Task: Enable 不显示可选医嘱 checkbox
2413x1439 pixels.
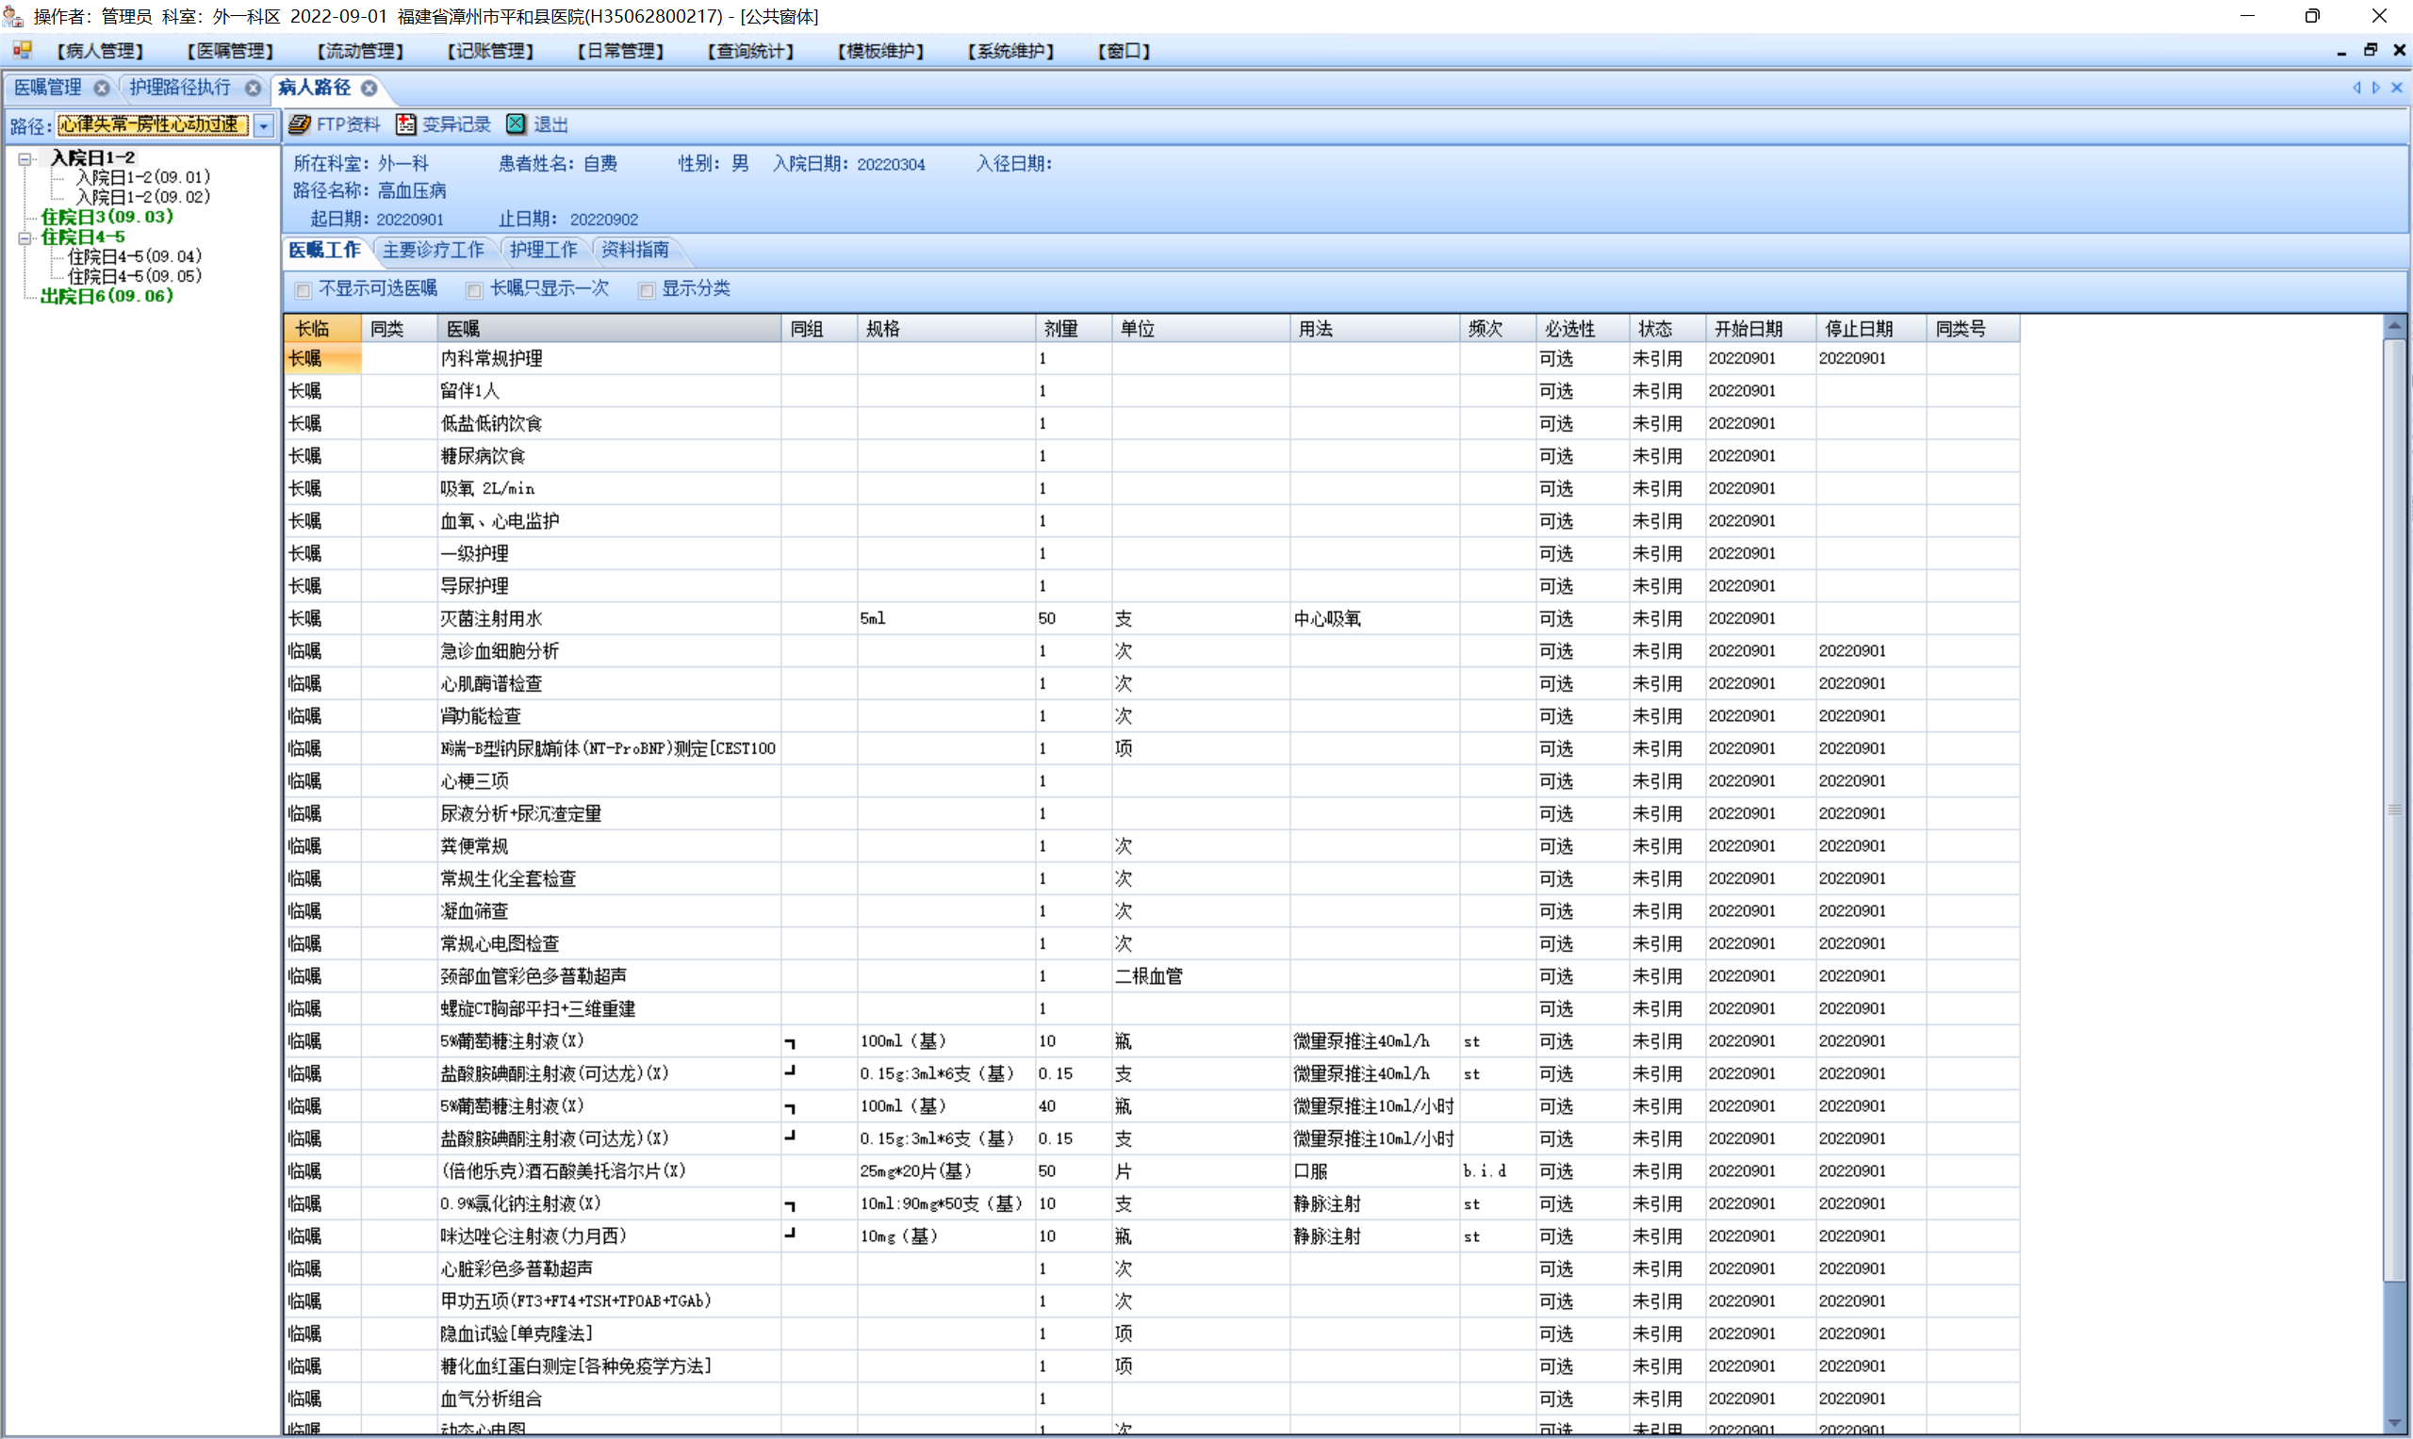Action: tap(304, 290)
